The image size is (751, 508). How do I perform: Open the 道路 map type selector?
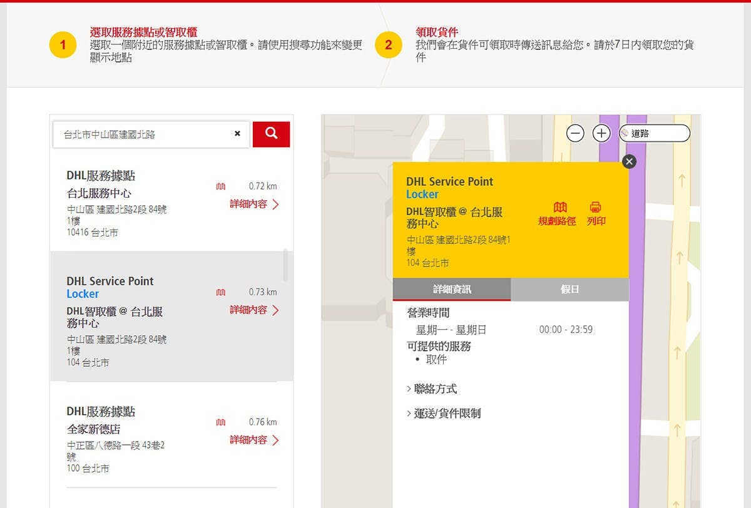(655, 133)
